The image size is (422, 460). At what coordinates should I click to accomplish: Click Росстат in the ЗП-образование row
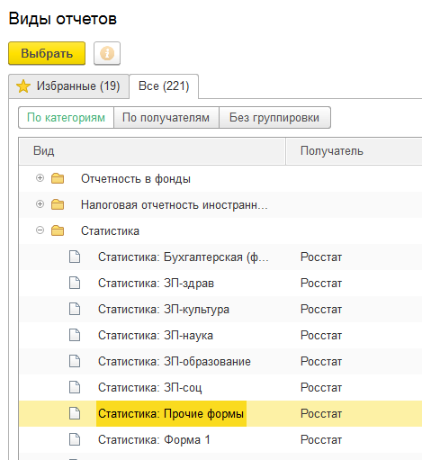point(321,362)
